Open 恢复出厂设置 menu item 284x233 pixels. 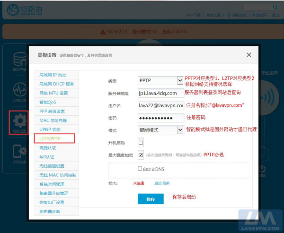click(x=57, y=202)
